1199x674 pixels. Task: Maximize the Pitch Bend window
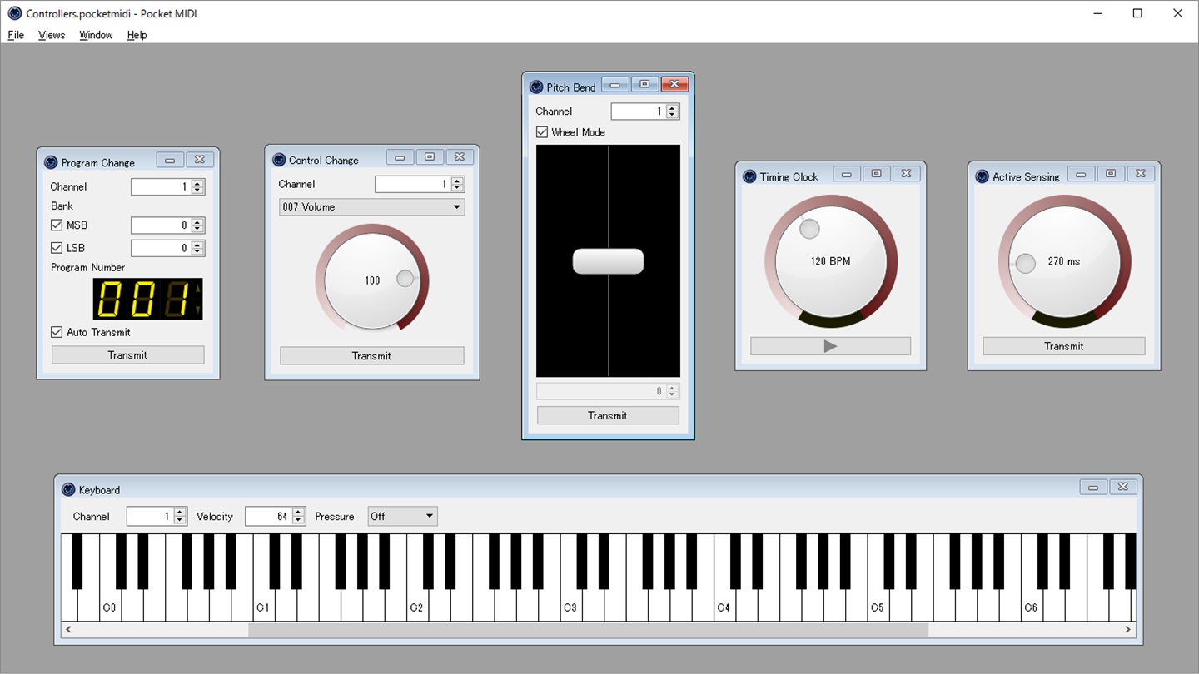(x=644, y=84)
